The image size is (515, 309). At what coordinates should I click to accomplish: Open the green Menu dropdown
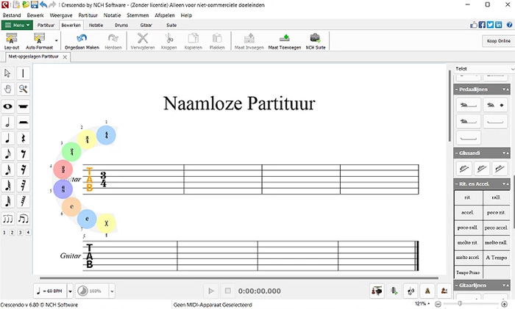point(17,25)
